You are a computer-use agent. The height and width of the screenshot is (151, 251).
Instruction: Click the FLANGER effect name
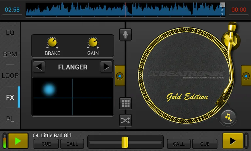[x=73, y=67]
